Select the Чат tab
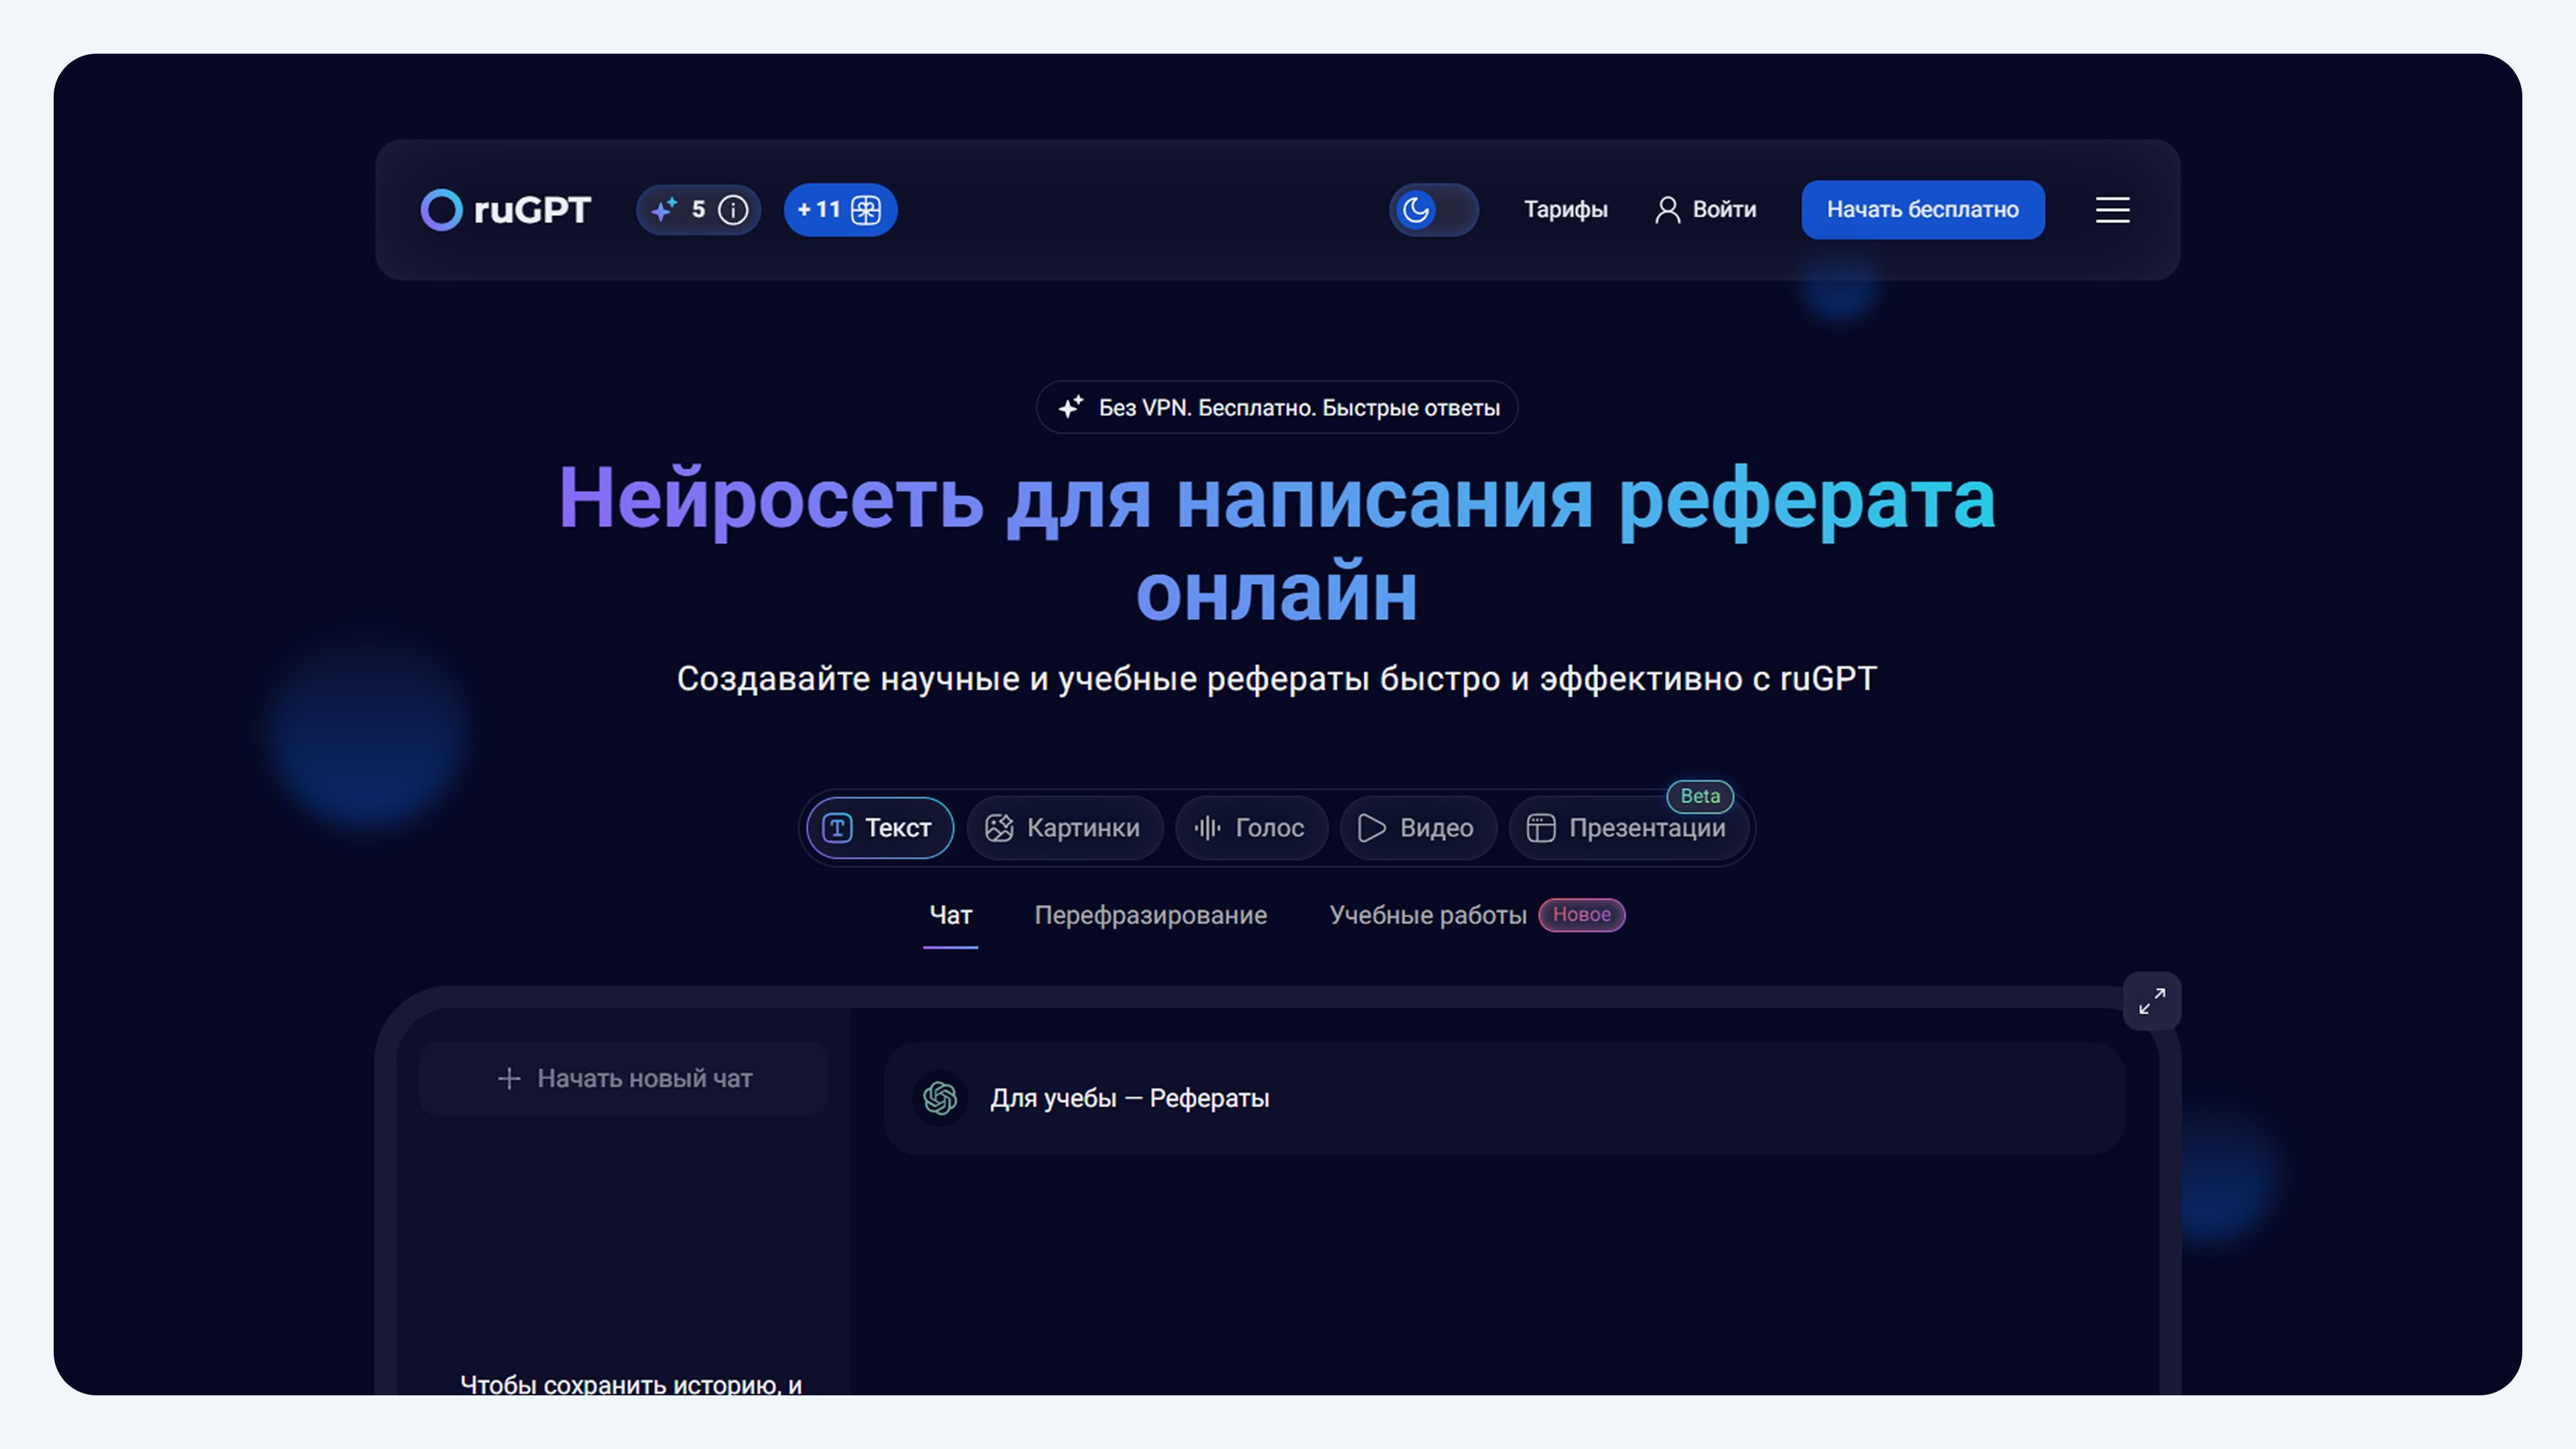The width and height of the screenshot is (2576, 1449). click(950, 915)
